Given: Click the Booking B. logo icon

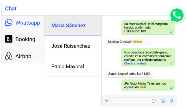Looking at the screenshot, I should [x=9, y=39].
